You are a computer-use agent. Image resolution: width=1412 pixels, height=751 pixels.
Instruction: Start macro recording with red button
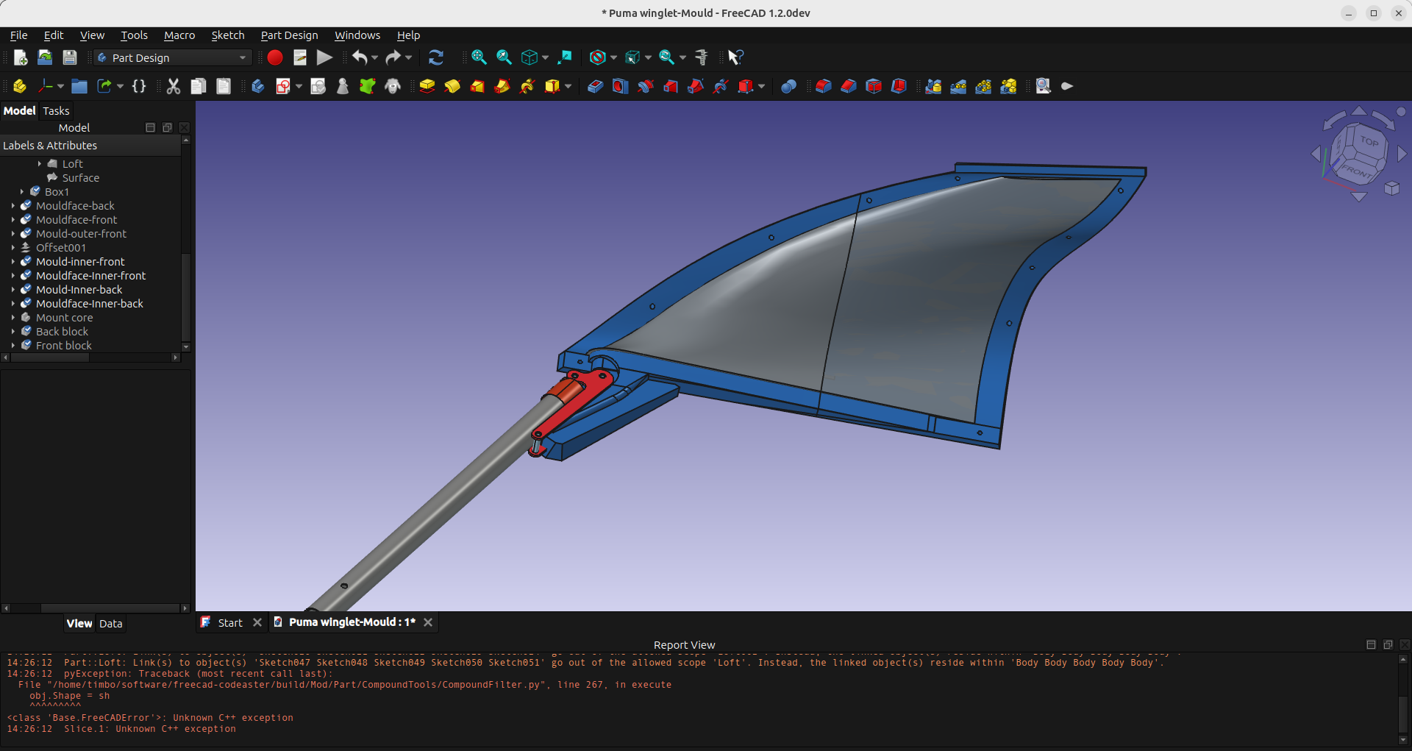(x=274, y=57)
